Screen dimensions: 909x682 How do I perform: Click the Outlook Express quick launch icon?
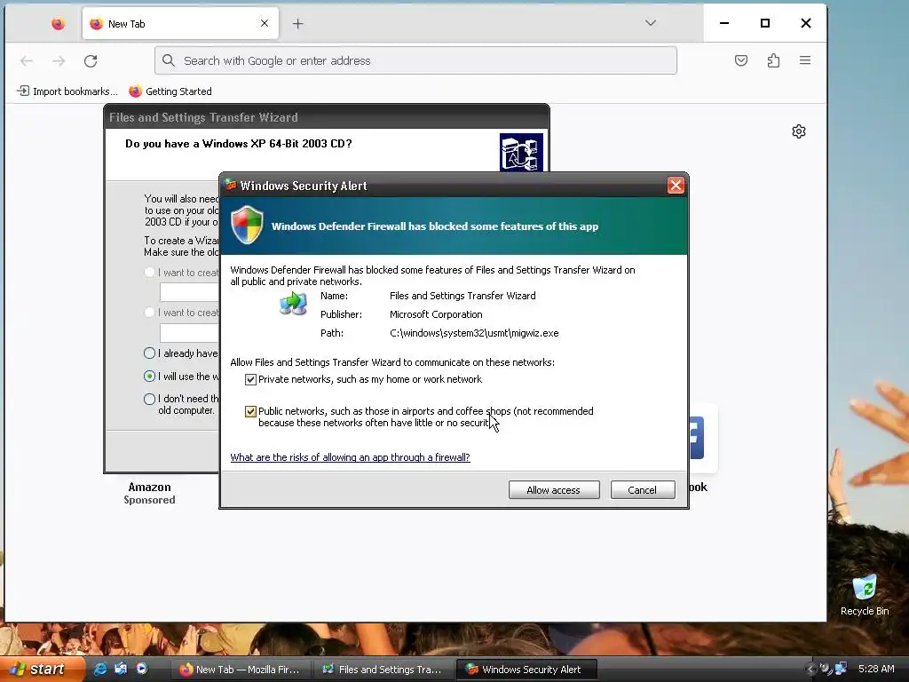tap(121, 670)
